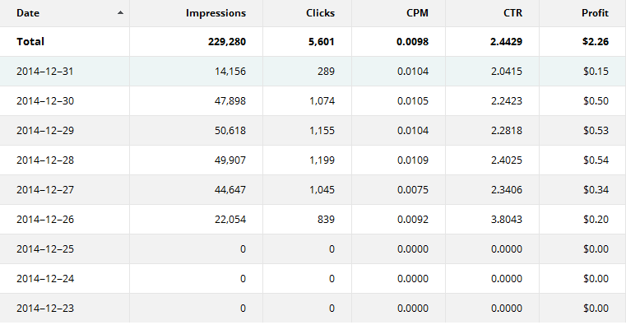Select the 2014-12-30 date cell

(45, 101)
